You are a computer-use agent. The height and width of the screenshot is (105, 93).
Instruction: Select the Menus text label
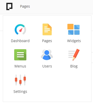[x=20, y=66]
